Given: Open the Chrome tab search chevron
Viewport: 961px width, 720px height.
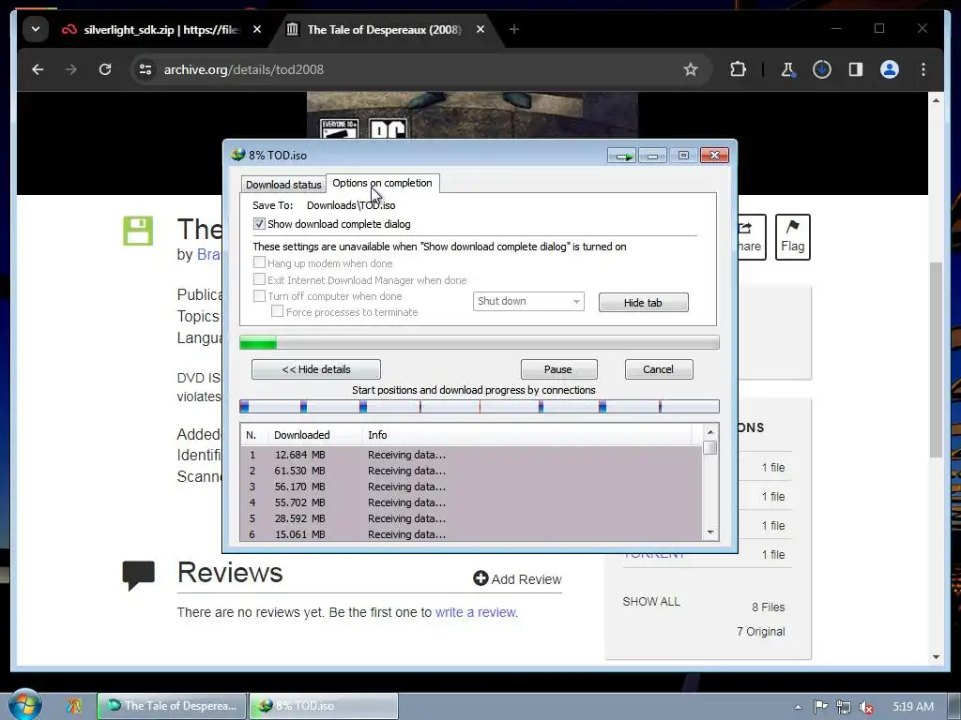Looking at the screenshot, I should (36, 29).
